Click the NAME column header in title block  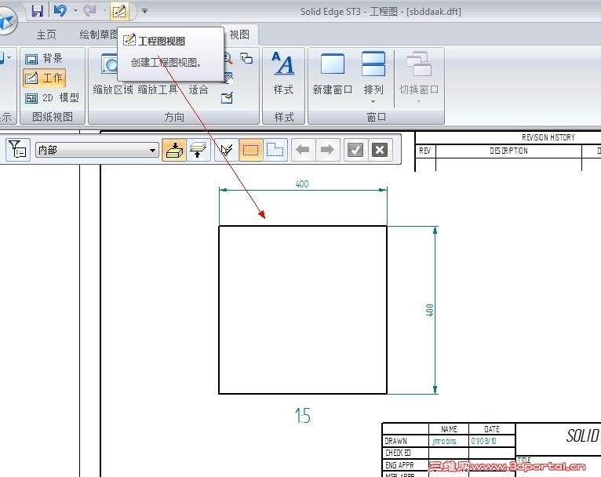tap(449, 429)
